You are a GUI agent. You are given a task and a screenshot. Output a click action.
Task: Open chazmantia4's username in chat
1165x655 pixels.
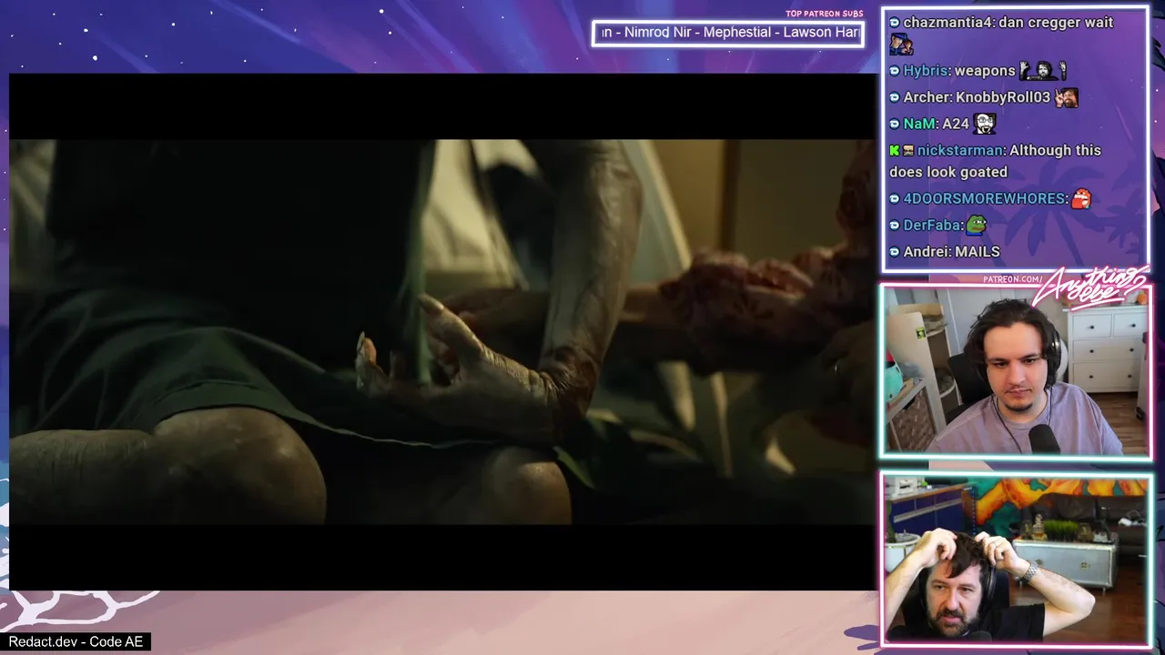(947, 23)
